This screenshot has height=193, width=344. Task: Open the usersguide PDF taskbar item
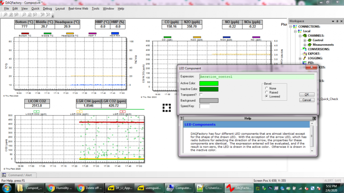149,188
